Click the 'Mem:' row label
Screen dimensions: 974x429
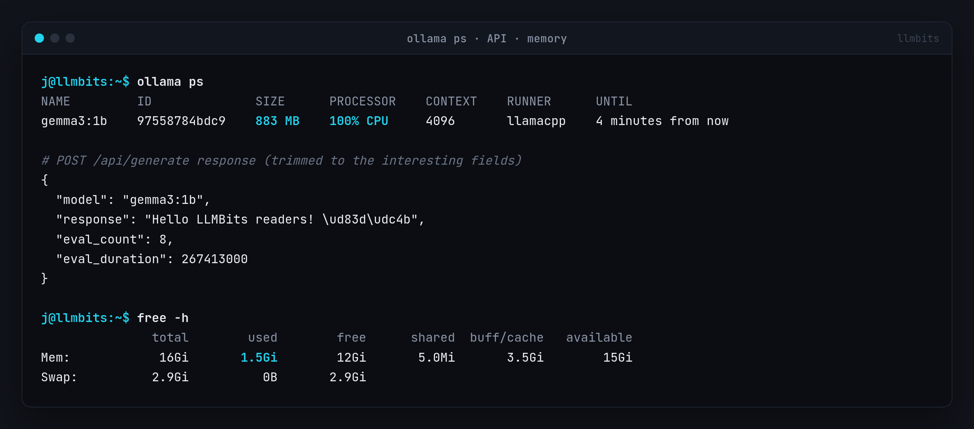[x=55, y=357]
